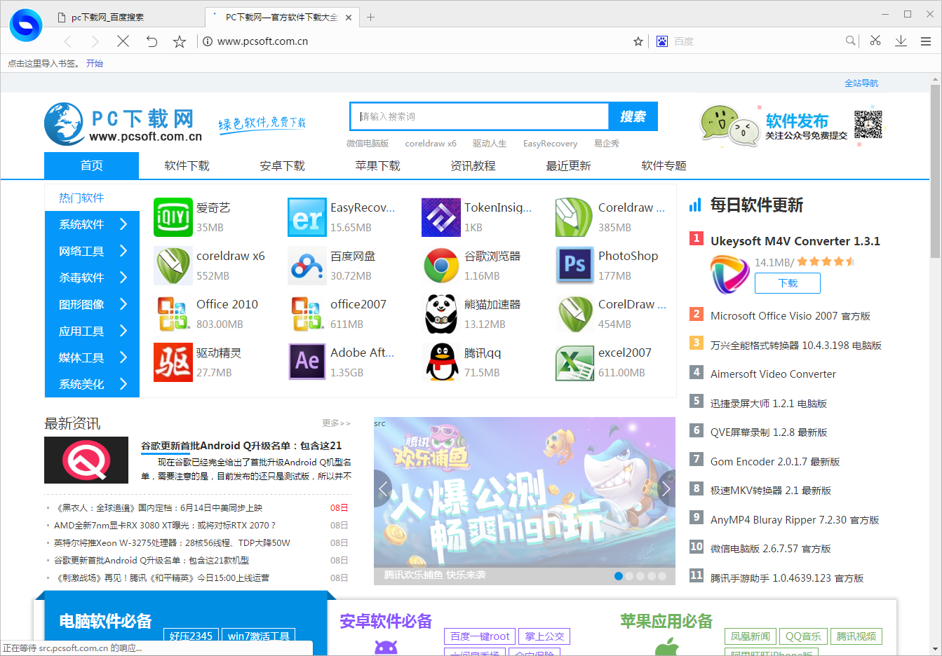The height and width of the screenshot is (656, 942).
Task: Click the browser forward arrow
Action: (95, 41)
